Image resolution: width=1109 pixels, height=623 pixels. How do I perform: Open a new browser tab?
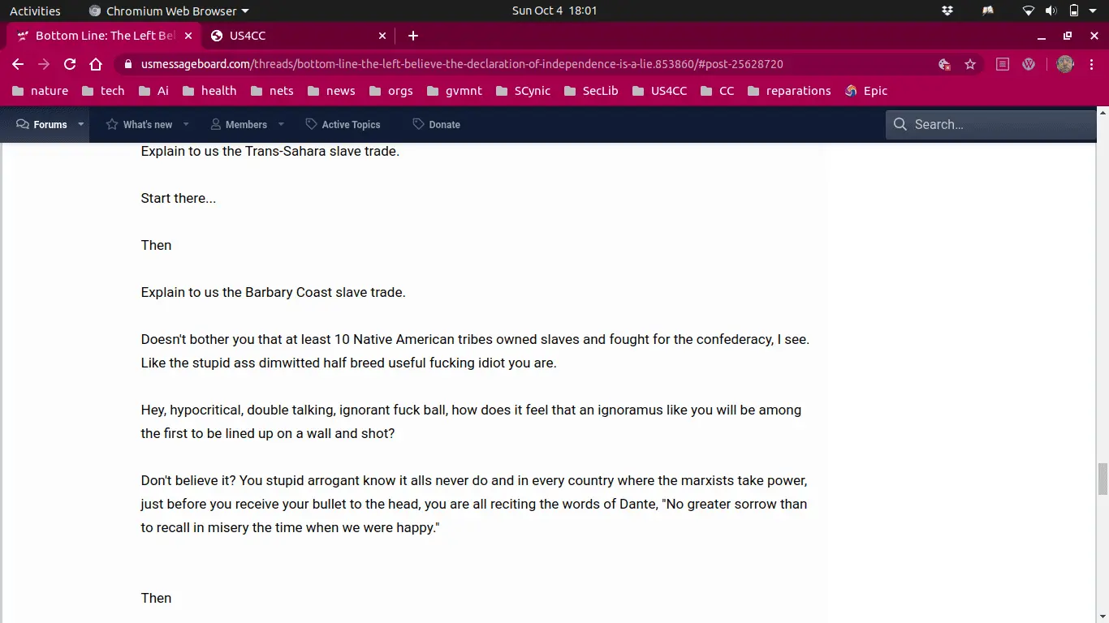[413, 36]
